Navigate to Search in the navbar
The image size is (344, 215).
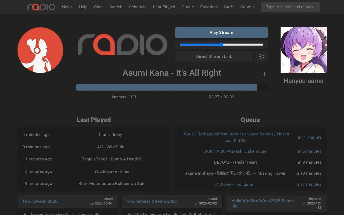tap(116, 7)
